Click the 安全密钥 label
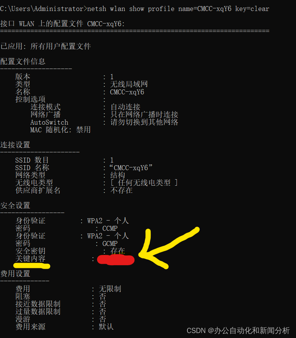Viewport: 296px width, 338px height. [30, 251]
